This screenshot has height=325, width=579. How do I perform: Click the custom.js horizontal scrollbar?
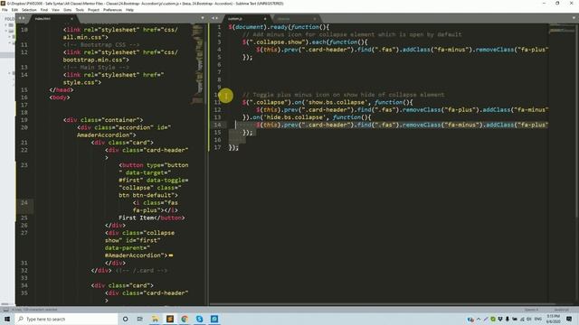[x=382, y=304]
